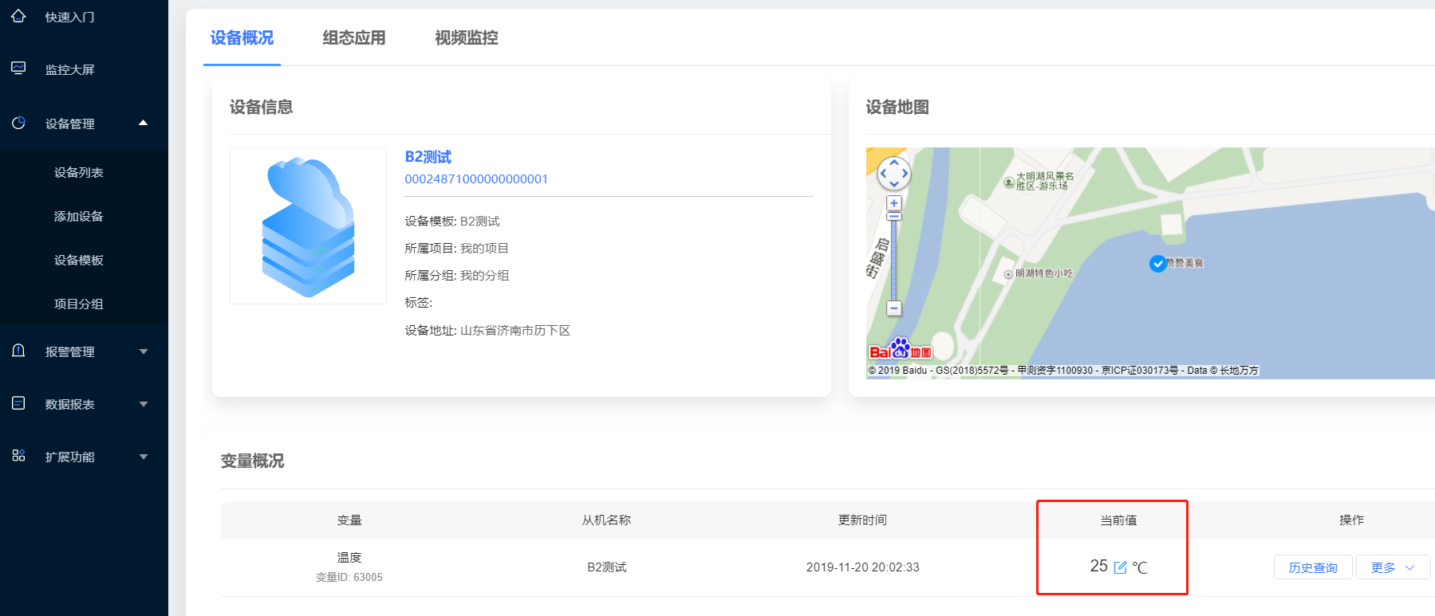Open the B2测试 device name link
This screenshot has width=1435, height=616.
pyautogui.click(x=428, y=157)
